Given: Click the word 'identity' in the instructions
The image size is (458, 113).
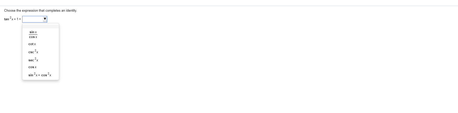Looking at the screenshot, I should [71, 11].
